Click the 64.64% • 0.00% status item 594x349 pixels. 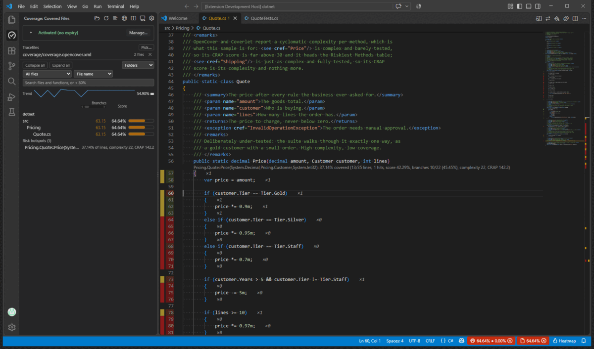point(491,341)
